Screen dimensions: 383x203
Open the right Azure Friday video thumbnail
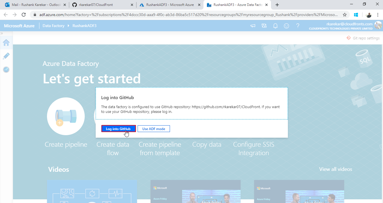(299, 191)
